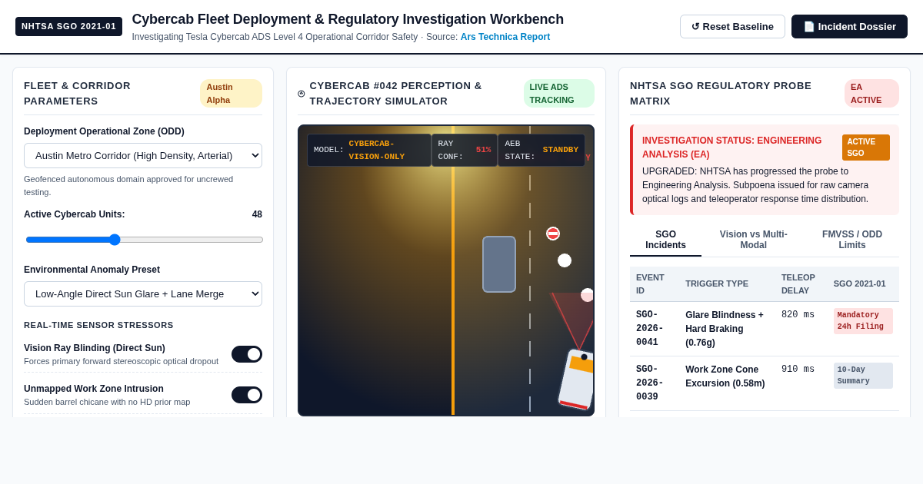Select the Cybercab vehicle icon in simulator
This screenshot has width=923, height=484.
576,380
